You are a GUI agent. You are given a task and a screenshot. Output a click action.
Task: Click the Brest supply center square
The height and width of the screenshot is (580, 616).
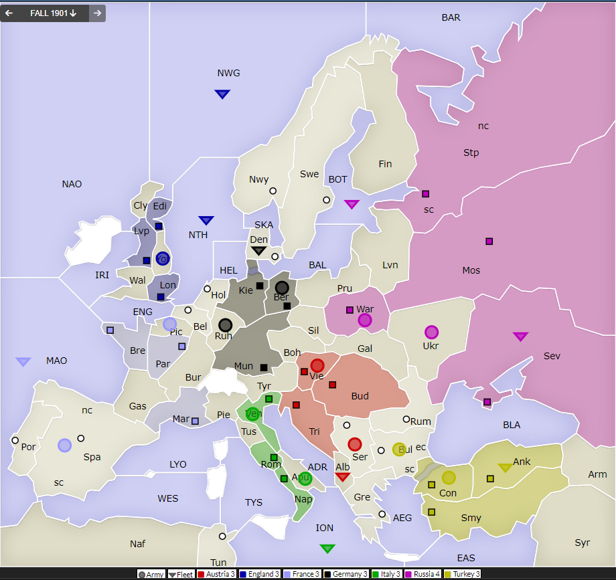coord(110,330)
